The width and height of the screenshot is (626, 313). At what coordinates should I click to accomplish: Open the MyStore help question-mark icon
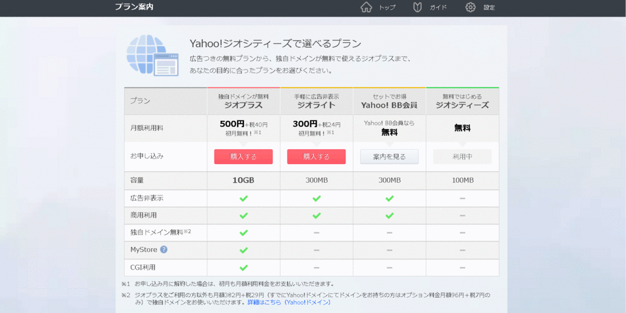tap(164, 249)
